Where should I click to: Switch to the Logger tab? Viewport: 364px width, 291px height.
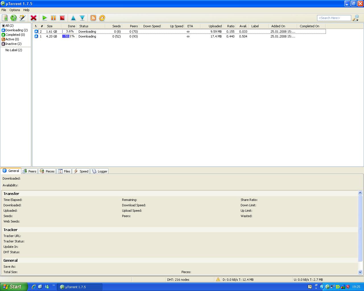pos(100,171)
